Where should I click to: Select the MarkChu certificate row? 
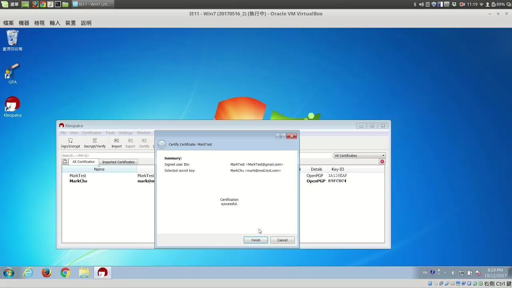point(108,181)
